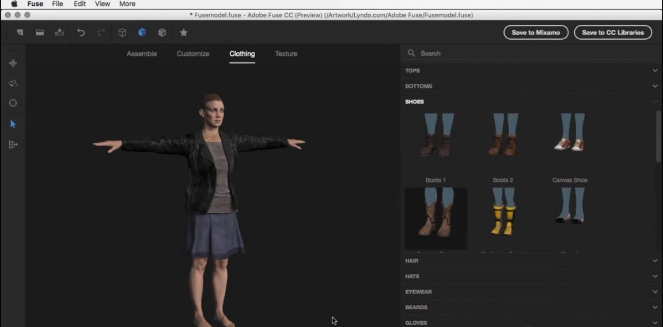Click the Save to Mixamo button
The width and height of the screenshot is (663, 327).
[x=536, y=33]
